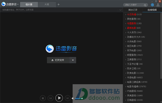Click the scrollbar down arrow
162x103 pixels.
(x=161, y=102)
